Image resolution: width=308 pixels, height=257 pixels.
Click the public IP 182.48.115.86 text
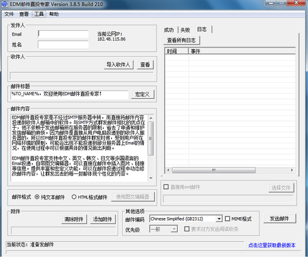tap(112, 39)
